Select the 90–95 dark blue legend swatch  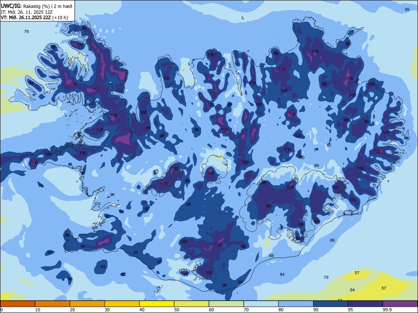coord(331,304)
